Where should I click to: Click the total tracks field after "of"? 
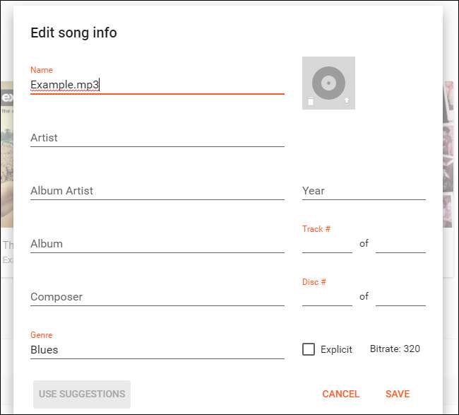coord(400,244)
